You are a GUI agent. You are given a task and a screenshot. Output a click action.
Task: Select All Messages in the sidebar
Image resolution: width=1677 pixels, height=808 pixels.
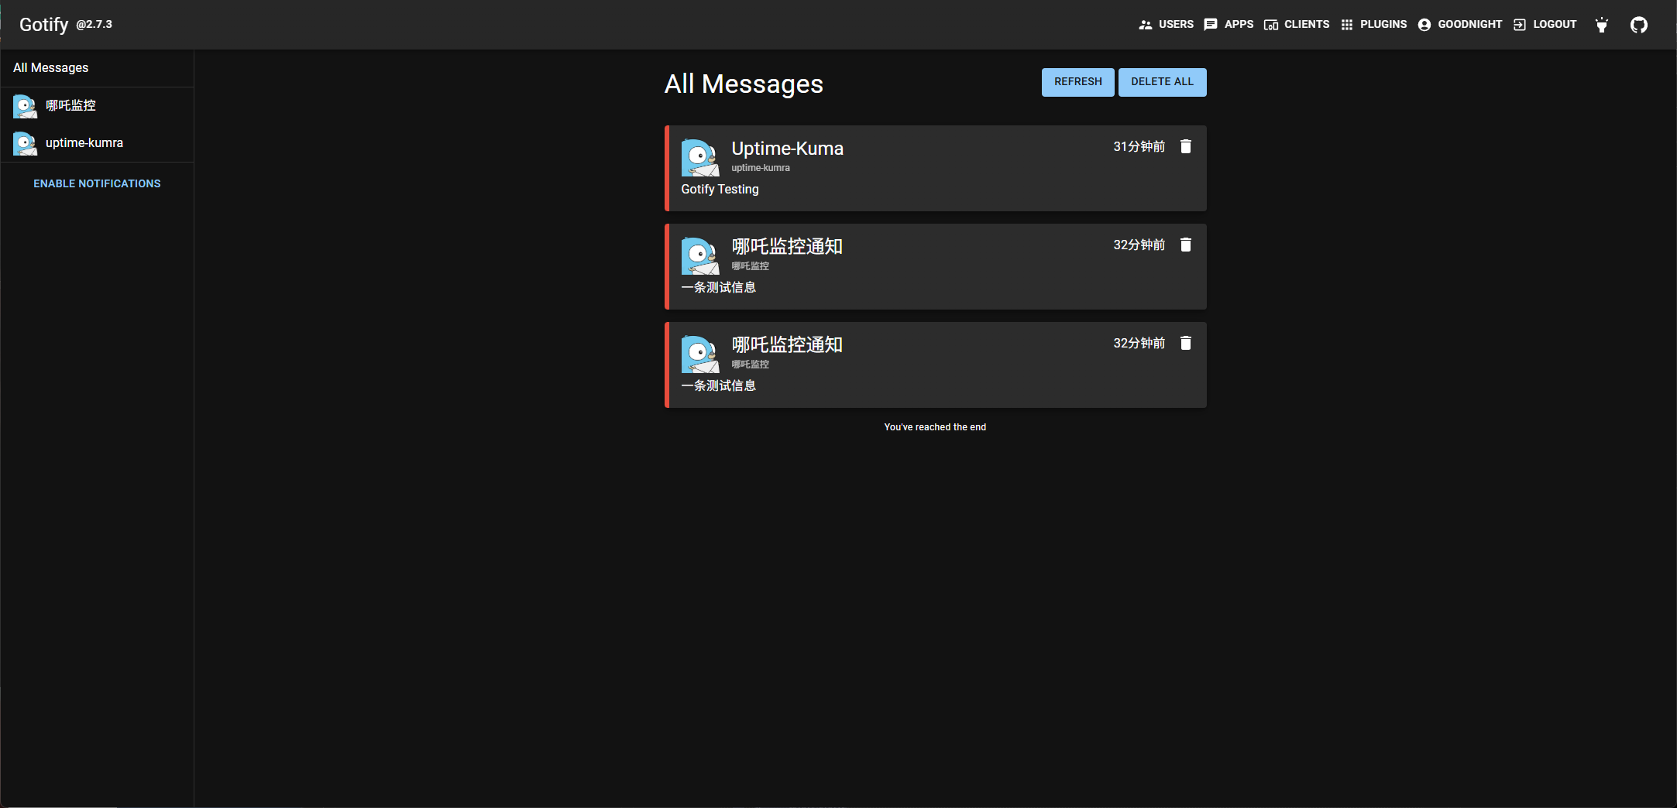[51, 68]
